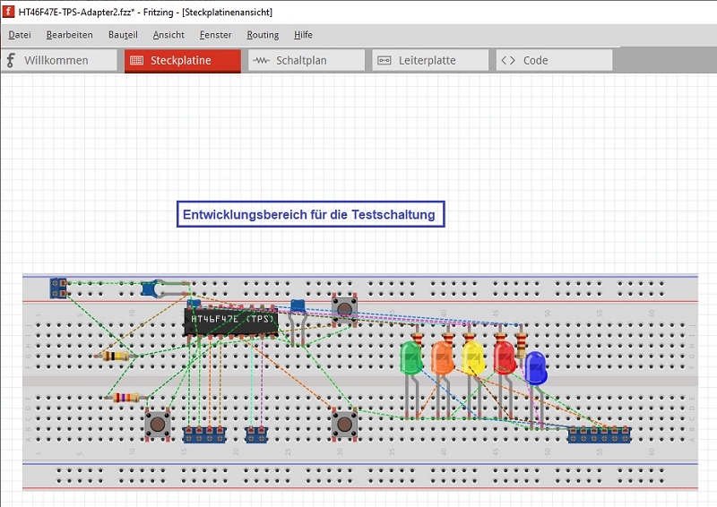The height and width of the screenshot is (507, 717).
Task: Select the red LED
Action: 505,357
